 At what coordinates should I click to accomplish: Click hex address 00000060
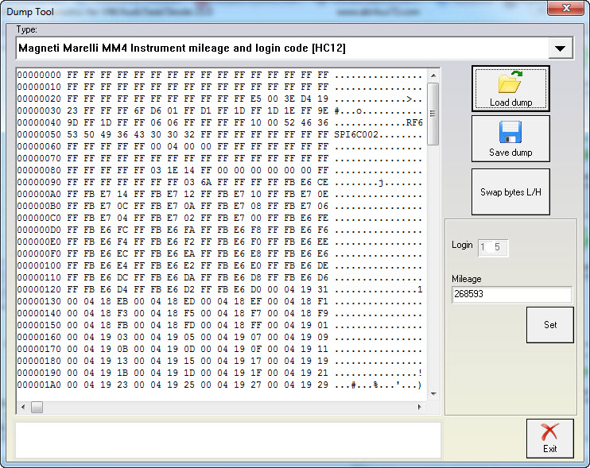39,147
